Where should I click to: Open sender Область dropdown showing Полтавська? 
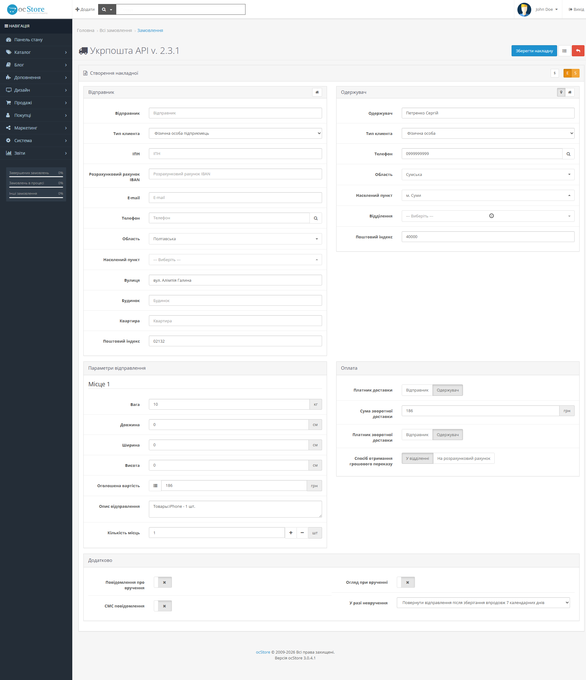pyautogui.click(x=235, y=239)
